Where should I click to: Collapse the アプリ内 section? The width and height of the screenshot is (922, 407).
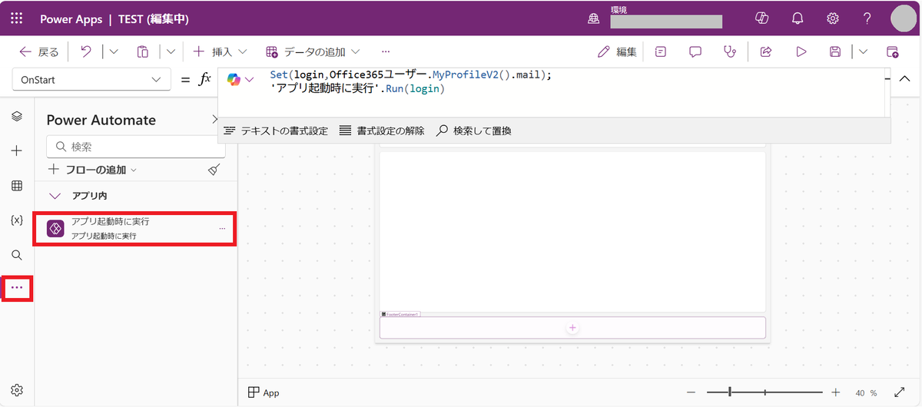(x=55, y=195)
